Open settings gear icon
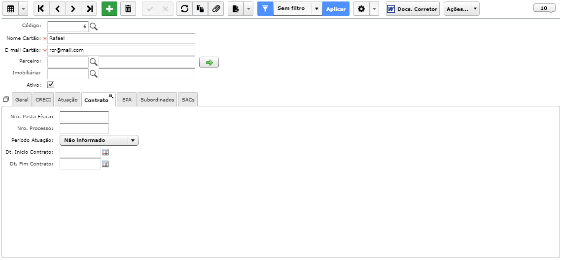The image size is (562, 260). pyautogui.click(x=361, y=9)
